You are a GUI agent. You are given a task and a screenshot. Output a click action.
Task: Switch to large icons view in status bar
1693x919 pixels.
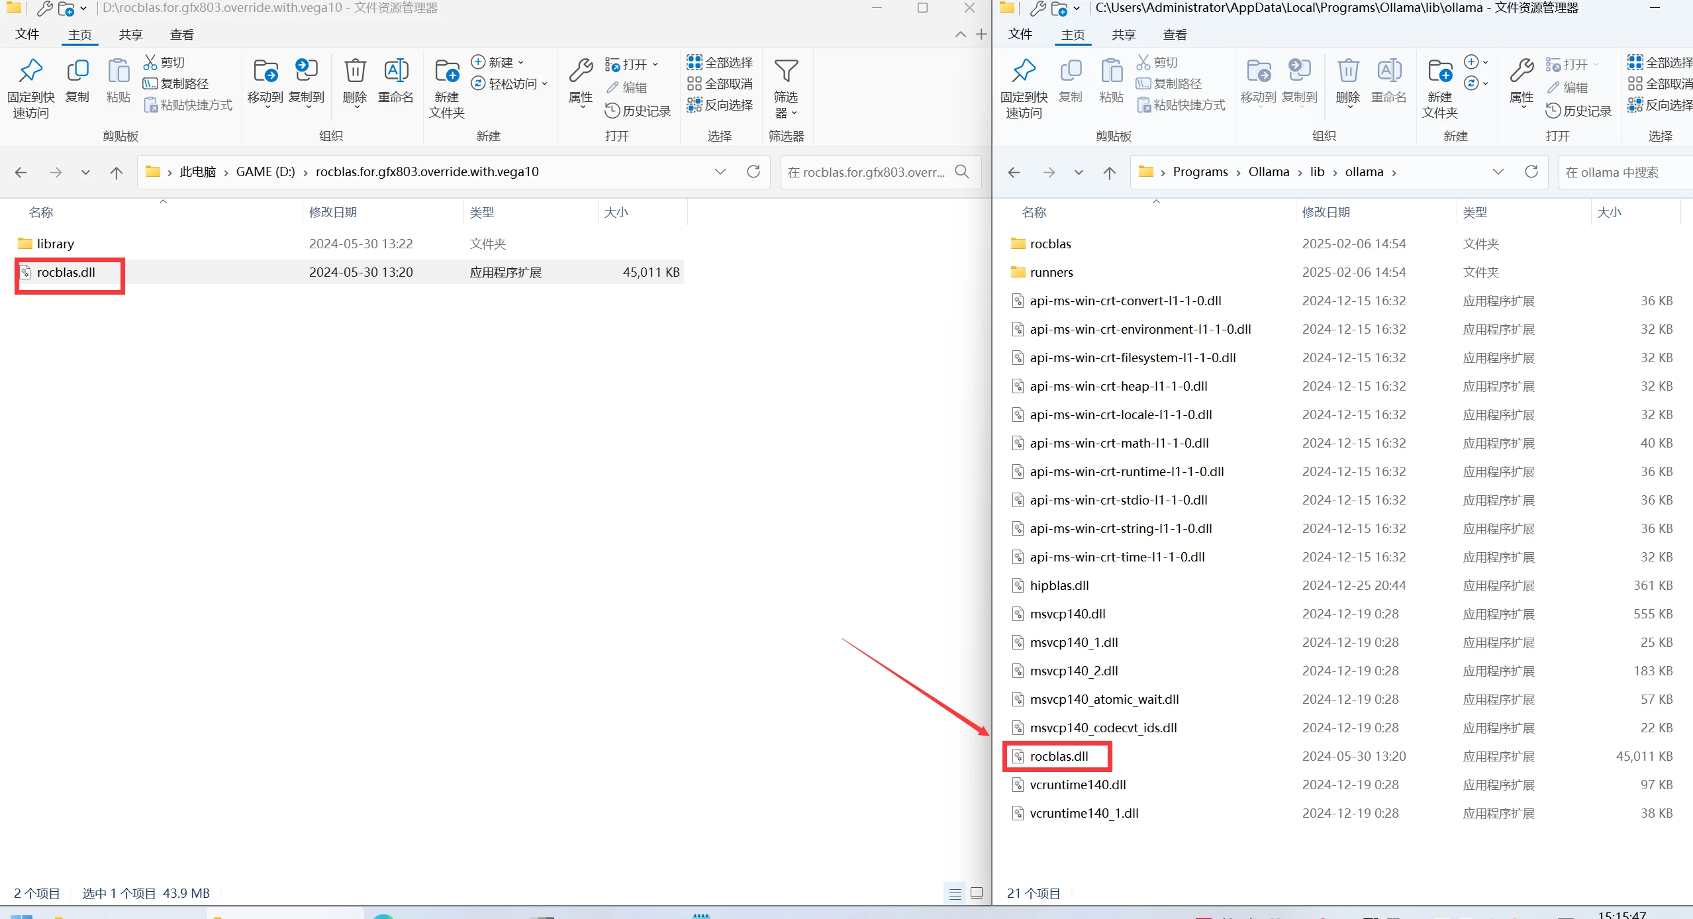(x=977, y=893)
